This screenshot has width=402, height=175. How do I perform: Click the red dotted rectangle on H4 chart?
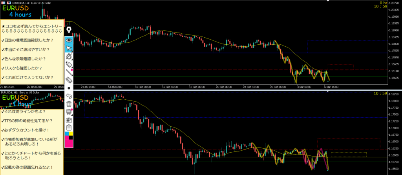pos(340,67)
